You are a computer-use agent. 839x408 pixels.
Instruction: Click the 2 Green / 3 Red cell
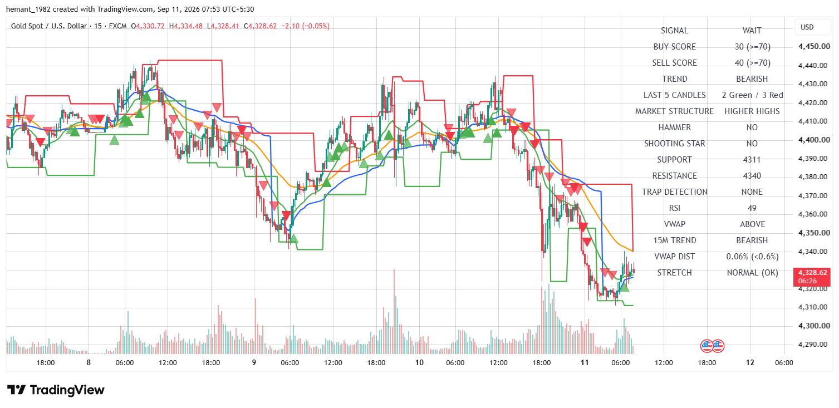(752, 95)
